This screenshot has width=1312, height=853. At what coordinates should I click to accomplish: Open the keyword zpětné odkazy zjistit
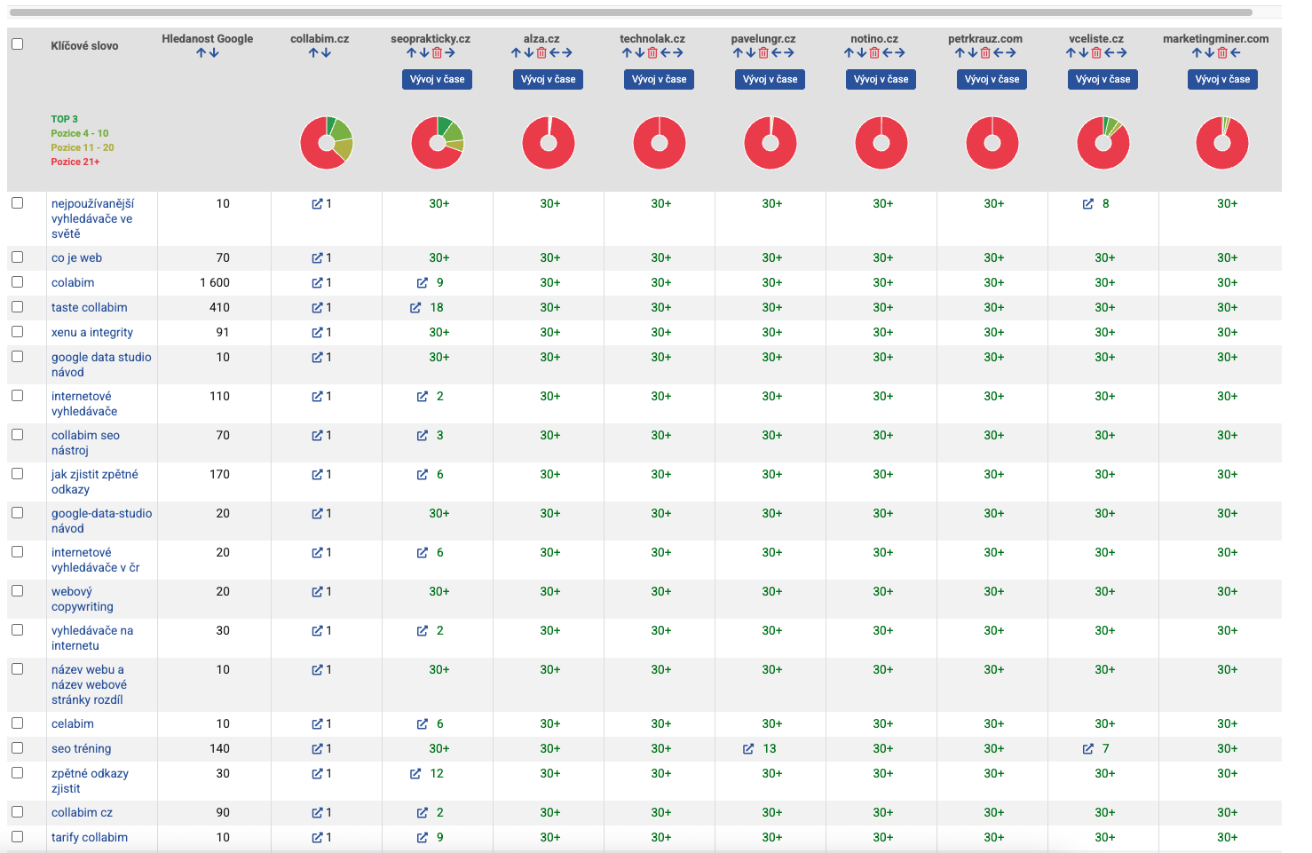[90, 781]
